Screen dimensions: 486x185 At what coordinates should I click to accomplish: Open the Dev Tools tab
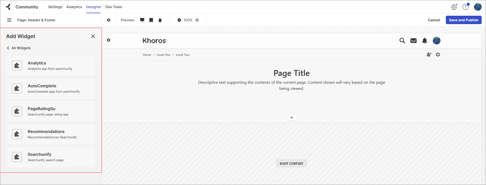(x=114, y=7)
